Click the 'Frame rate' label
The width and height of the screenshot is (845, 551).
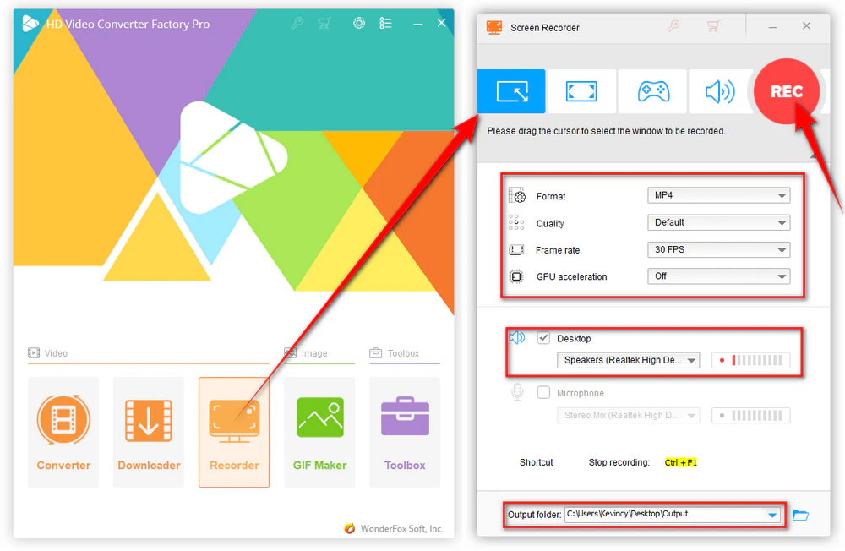(558, 250)
